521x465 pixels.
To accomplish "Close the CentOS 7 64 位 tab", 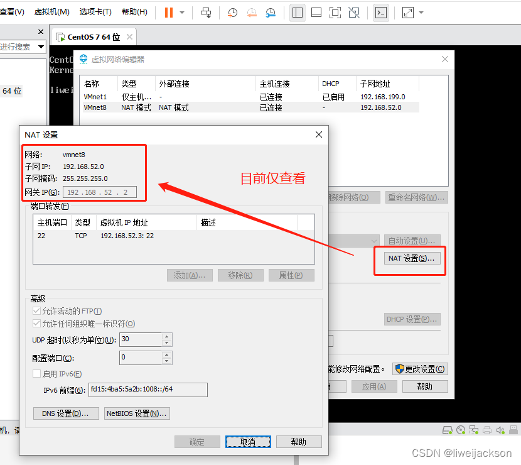I will coord(129,37).
